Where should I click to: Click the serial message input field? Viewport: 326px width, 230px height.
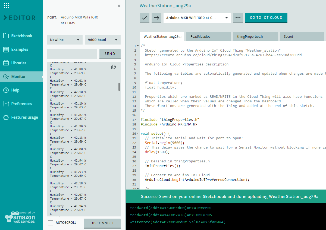(72, 54)
